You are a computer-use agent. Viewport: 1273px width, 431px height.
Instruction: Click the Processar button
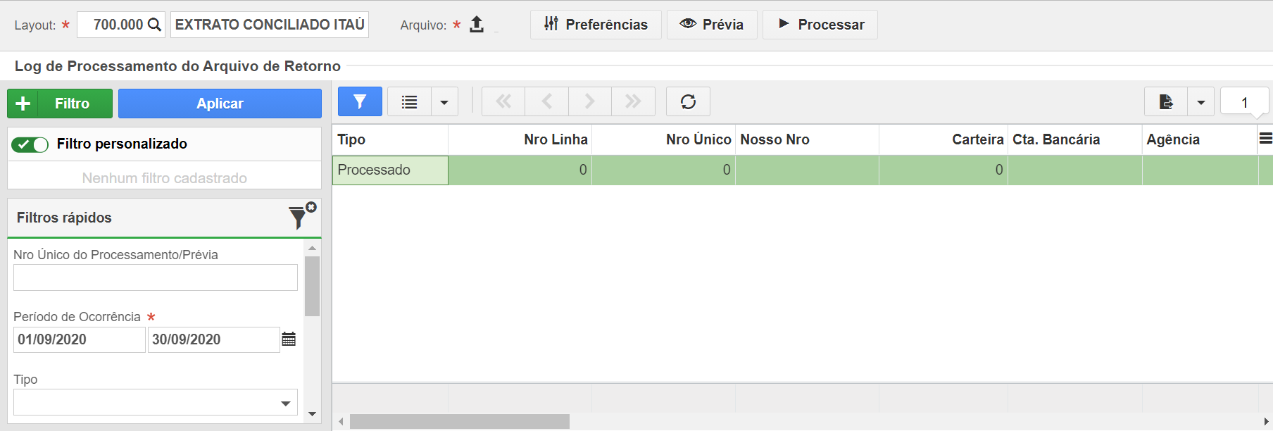(x=820, y=25)
